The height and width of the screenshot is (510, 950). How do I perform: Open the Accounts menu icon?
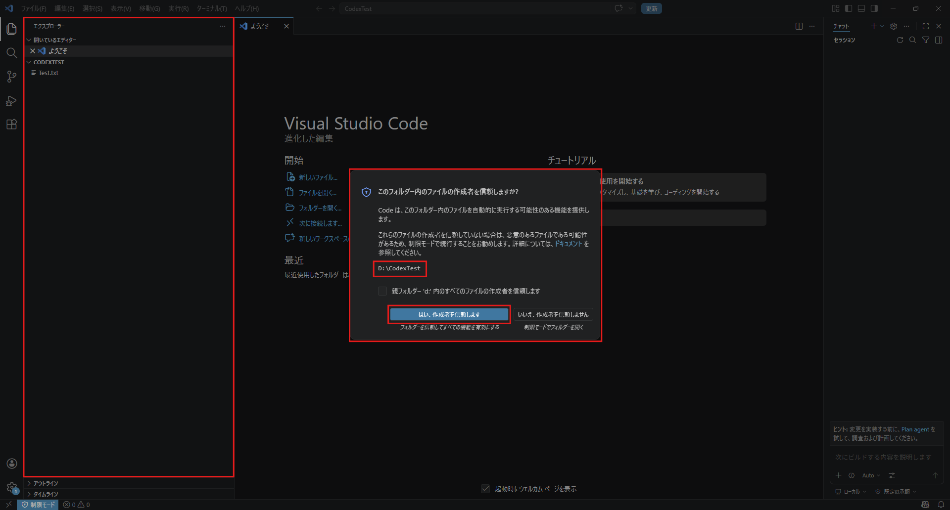[11, 464]
